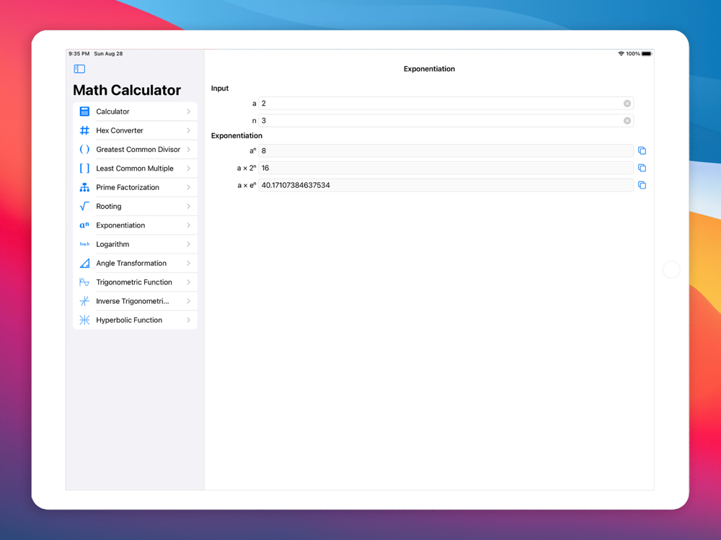
Task: Click the Angle Transformation triangle icon
Action: (84, 263)
